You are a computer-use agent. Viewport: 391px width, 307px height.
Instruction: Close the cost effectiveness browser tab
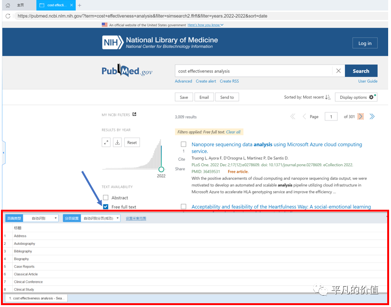pyautogui.click(x=72, y=5)
